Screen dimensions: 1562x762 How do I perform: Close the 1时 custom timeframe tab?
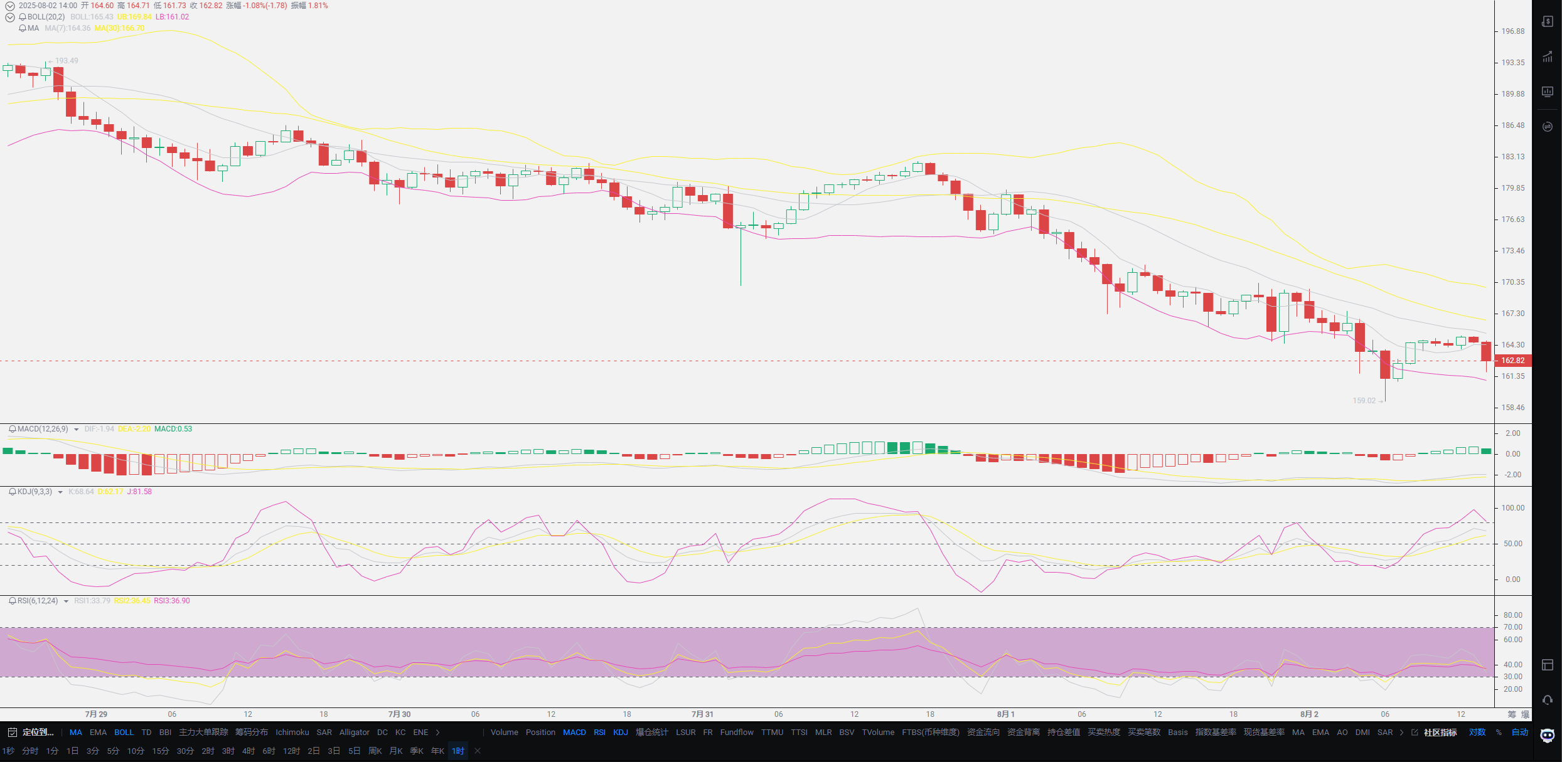[478, 751]
